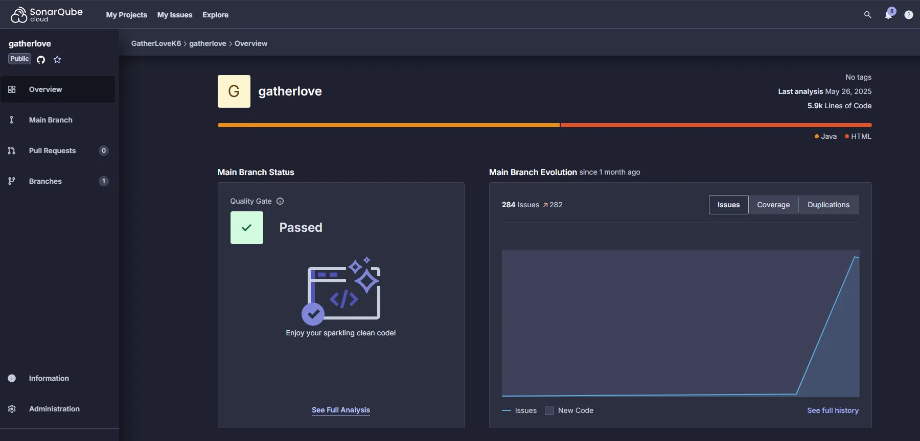Click the No tags label
The height and width of the screenshot is (441, 920).
pos(858,77)
